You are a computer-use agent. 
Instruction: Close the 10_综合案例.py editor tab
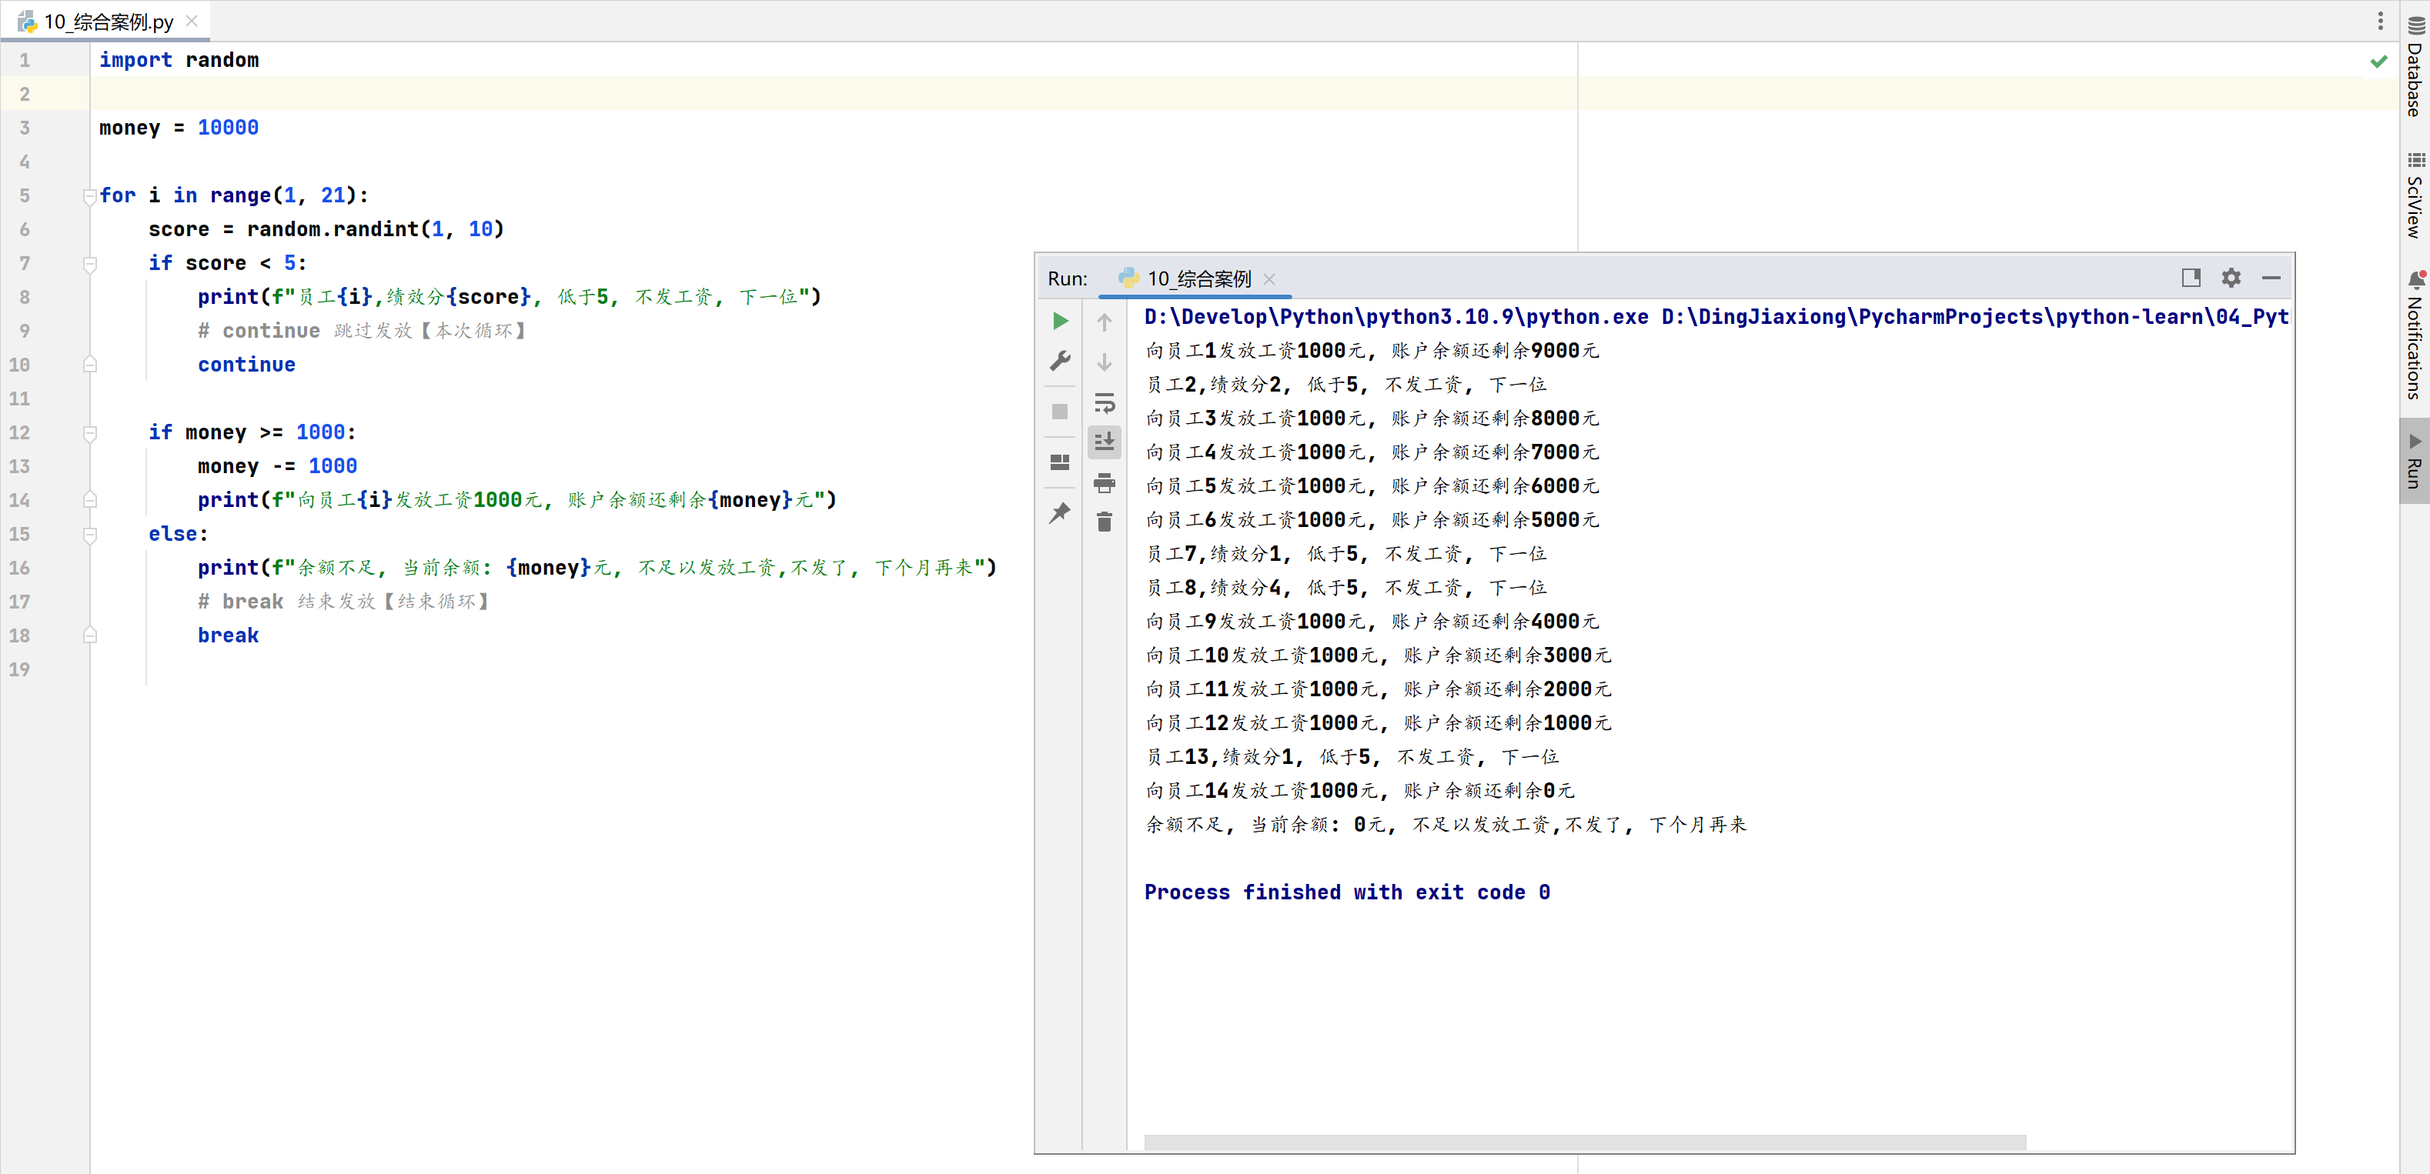pos(192,21)
